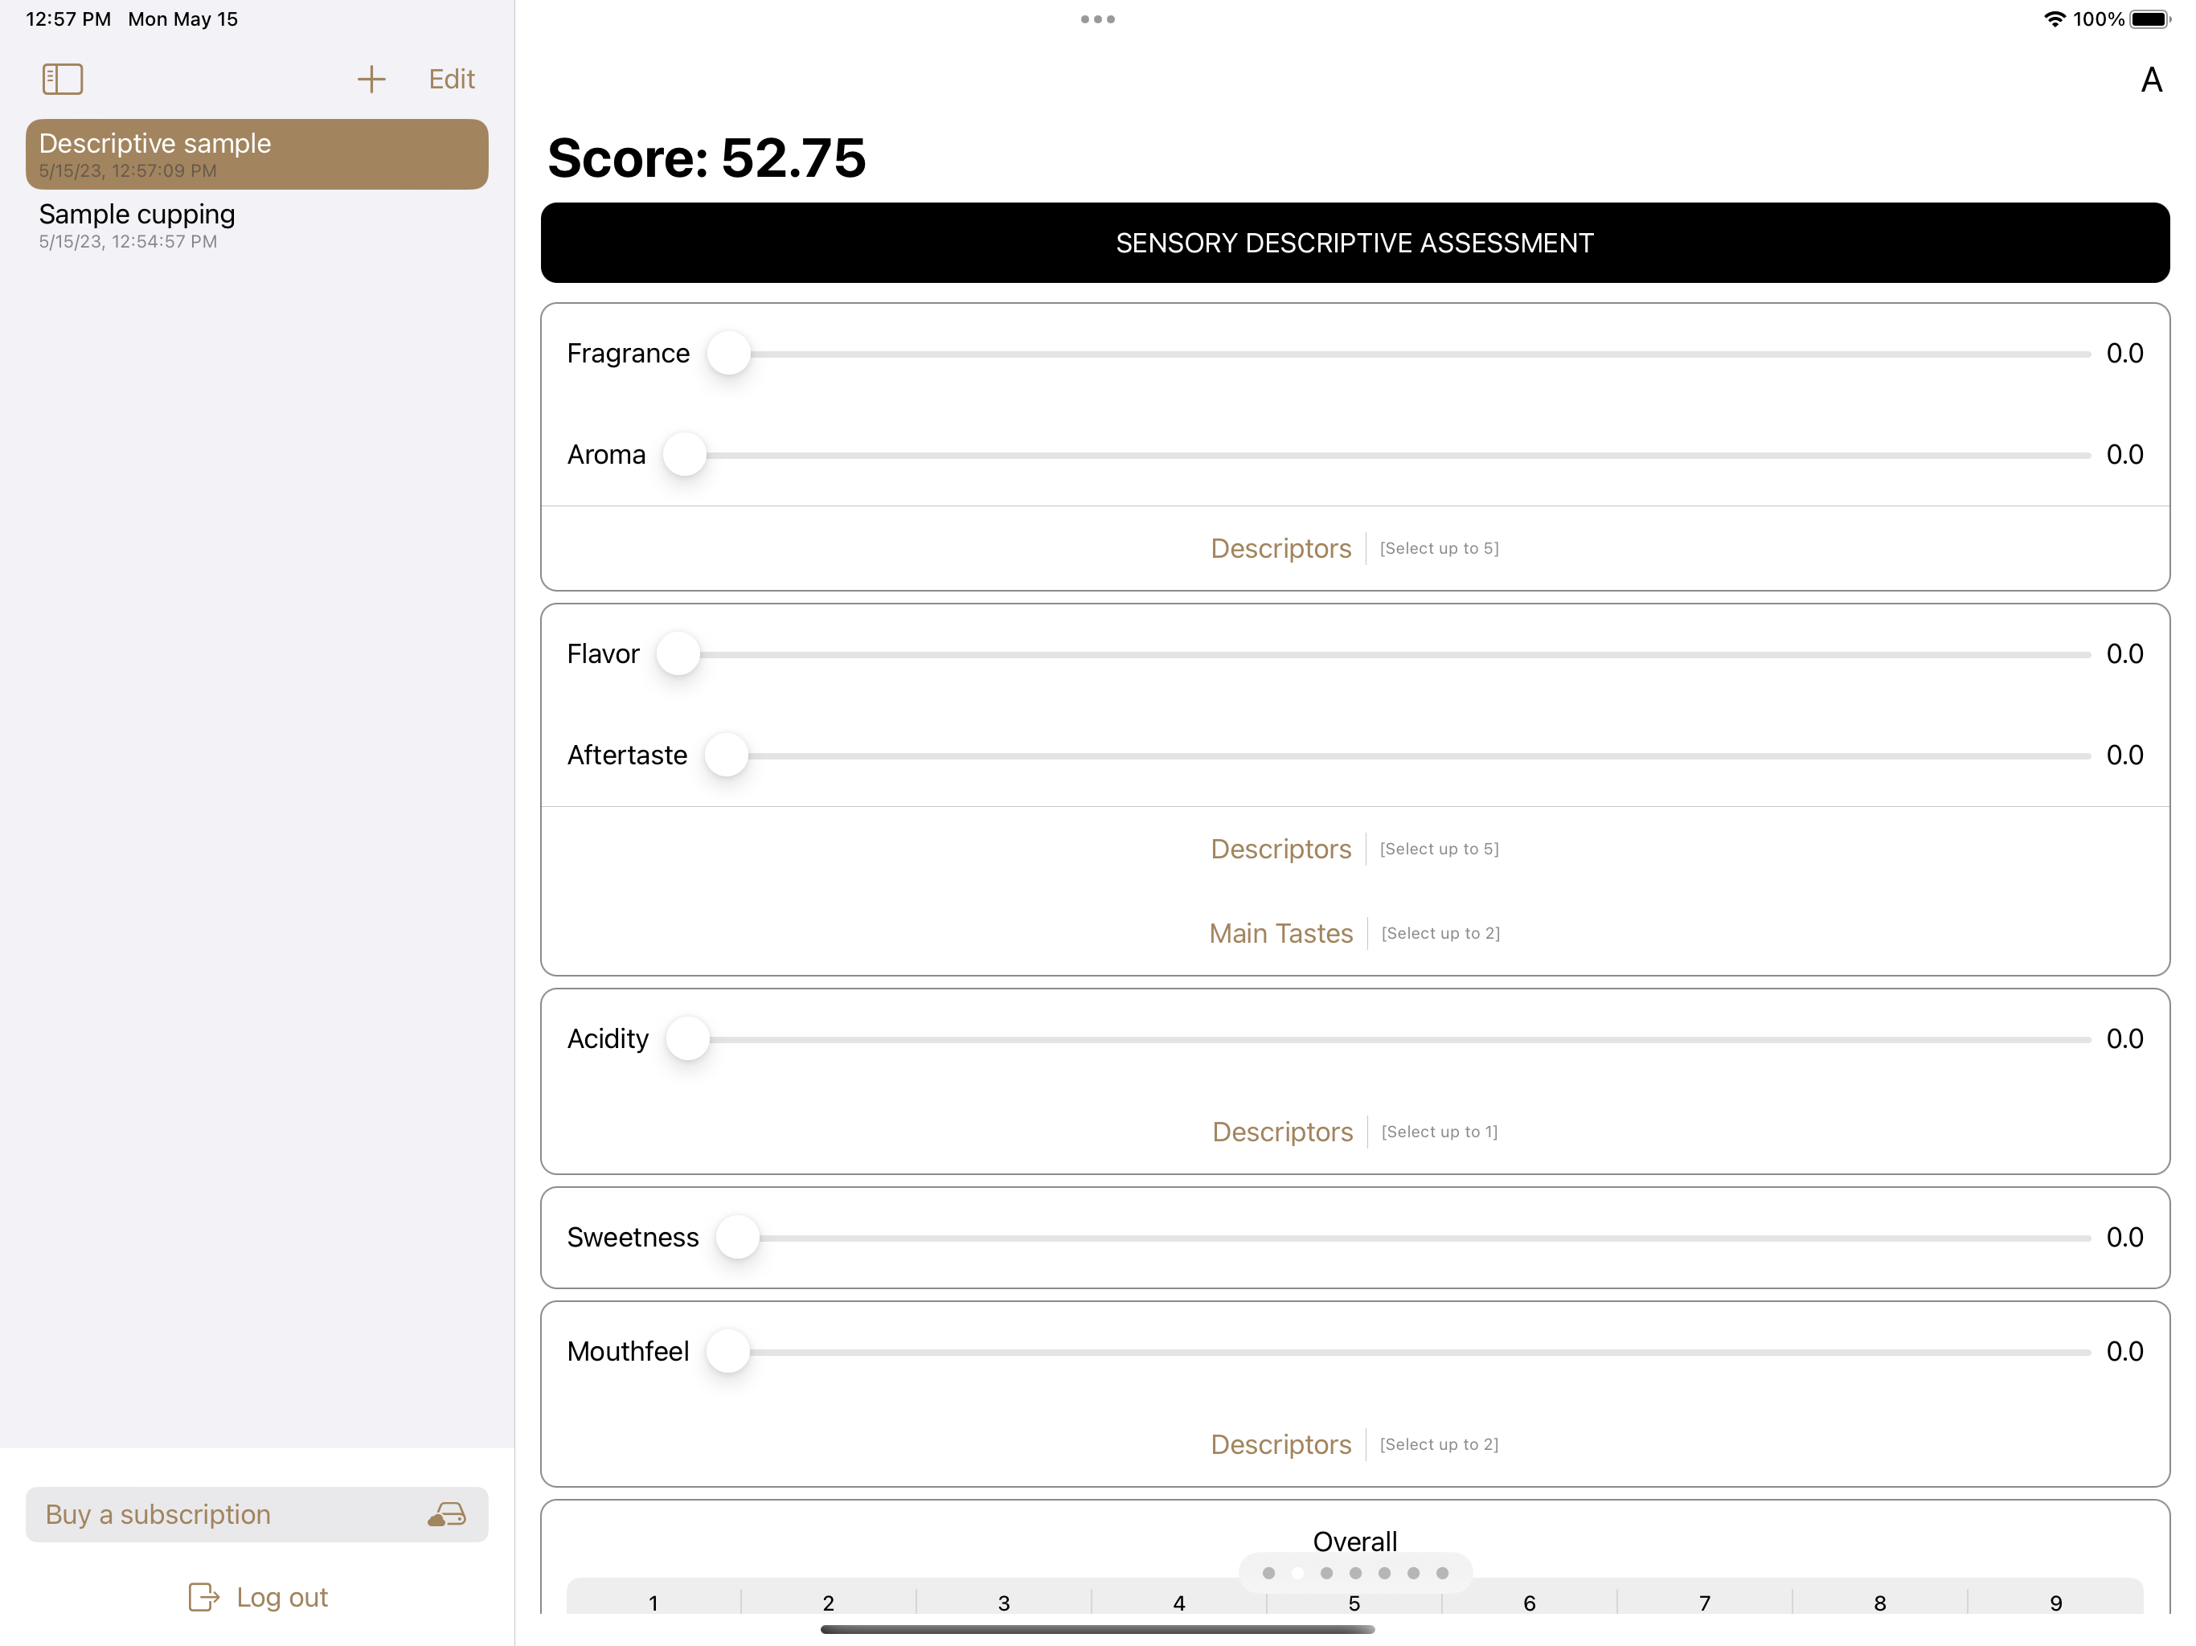Check the Wi-Fi status icon

tap(2054, 18)
